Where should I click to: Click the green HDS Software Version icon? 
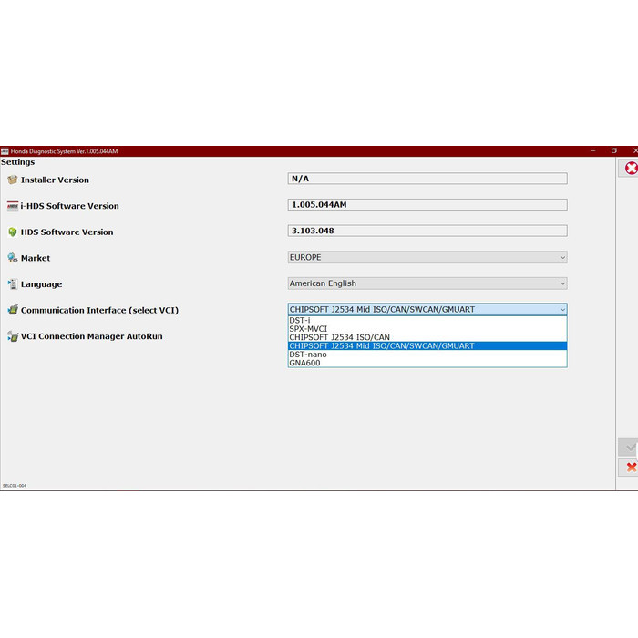click(13, 232)
